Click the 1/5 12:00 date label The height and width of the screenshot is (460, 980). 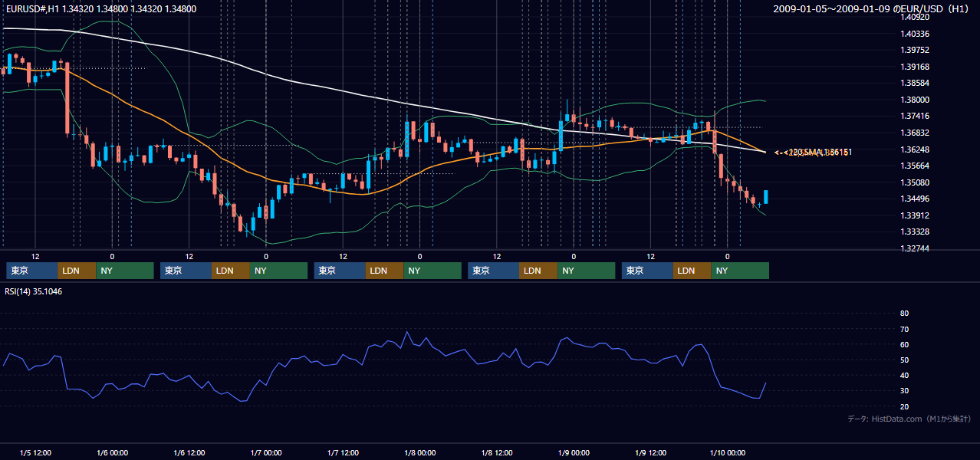[x=35, y=452]
